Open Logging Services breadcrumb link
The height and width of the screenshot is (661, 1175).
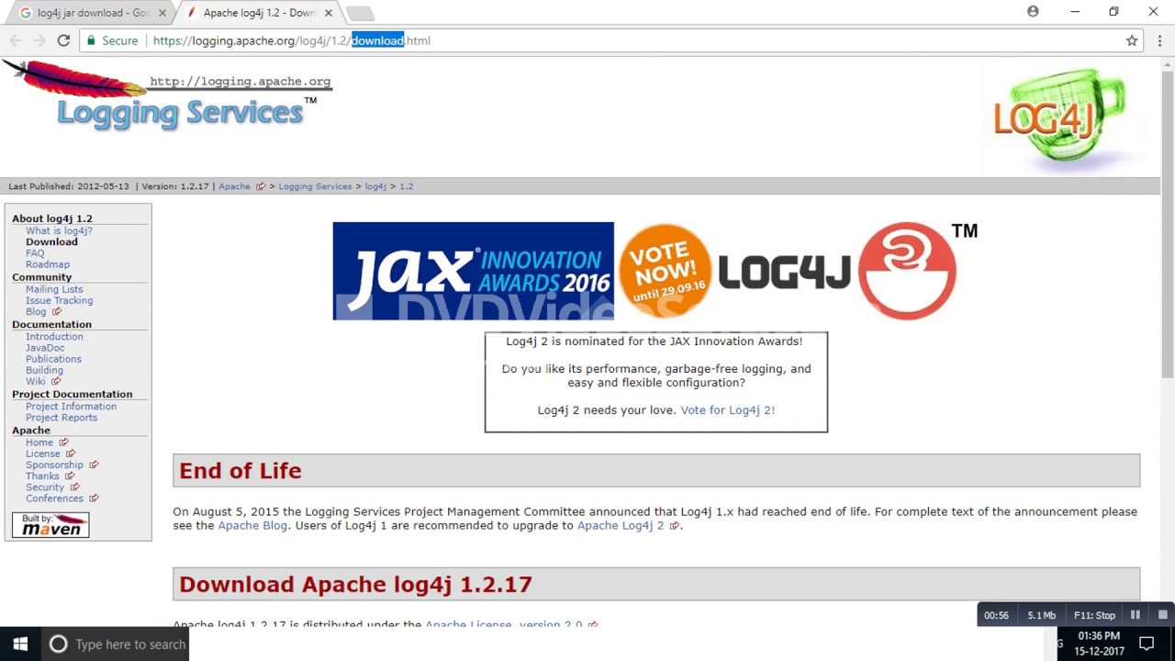315,186
